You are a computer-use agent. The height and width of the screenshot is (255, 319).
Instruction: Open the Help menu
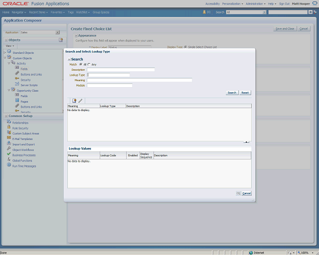tap(272, 3)
